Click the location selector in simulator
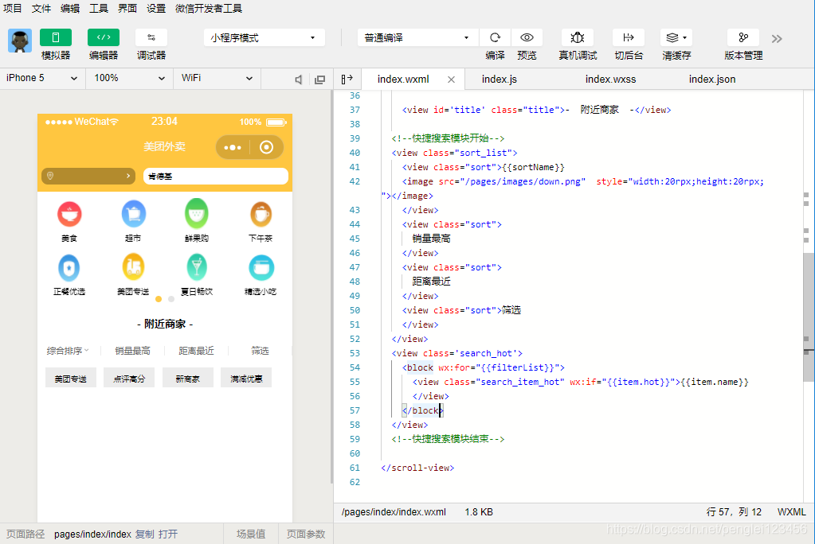 [88, 176]
